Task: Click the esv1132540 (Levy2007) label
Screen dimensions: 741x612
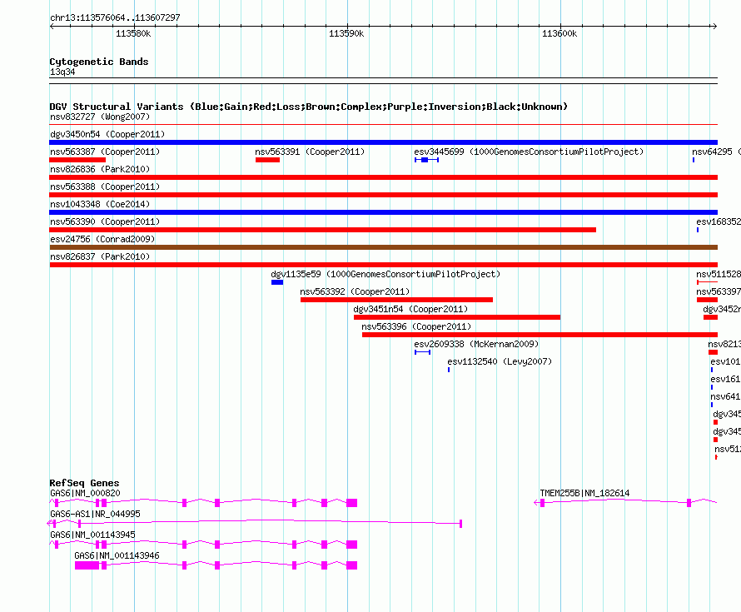Action: 500,361
